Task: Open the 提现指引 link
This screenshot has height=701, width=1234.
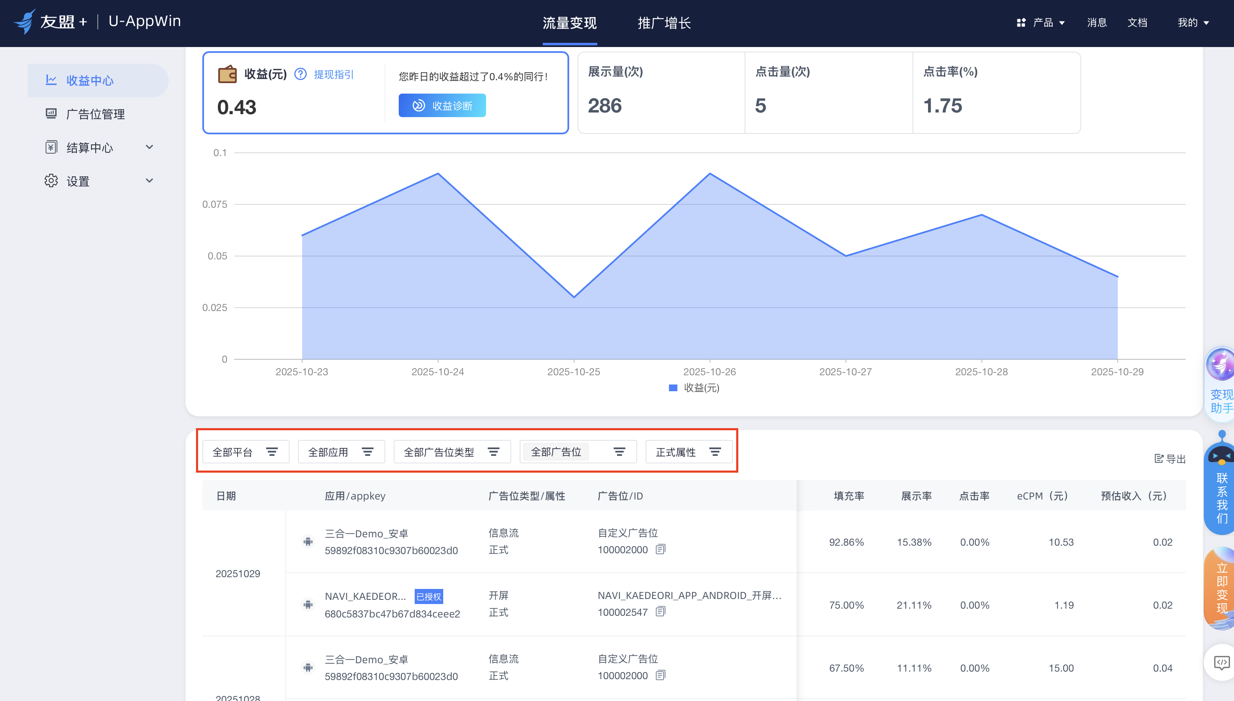Action: pos(334,75)
